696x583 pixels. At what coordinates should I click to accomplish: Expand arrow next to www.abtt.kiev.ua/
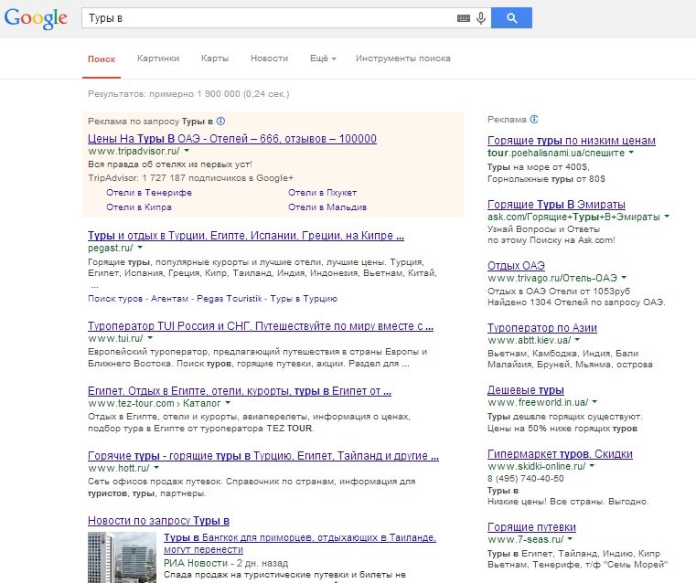click(x=577, y=340)
